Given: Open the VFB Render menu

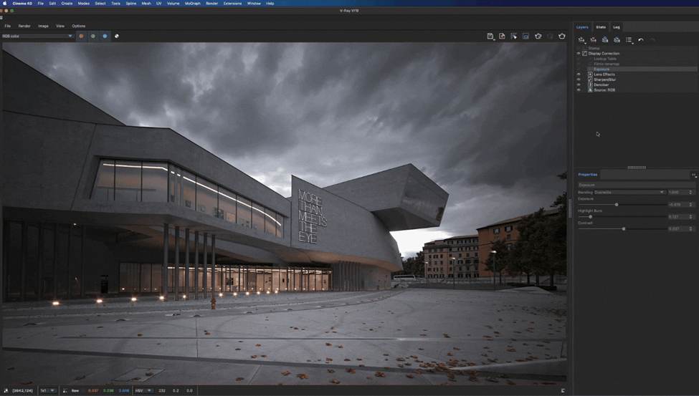Looking at the screenshot, I should click(x=24, y=26).
